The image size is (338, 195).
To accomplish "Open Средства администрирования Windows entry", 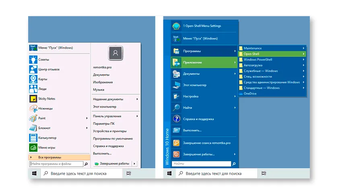I will coord(272,82).
